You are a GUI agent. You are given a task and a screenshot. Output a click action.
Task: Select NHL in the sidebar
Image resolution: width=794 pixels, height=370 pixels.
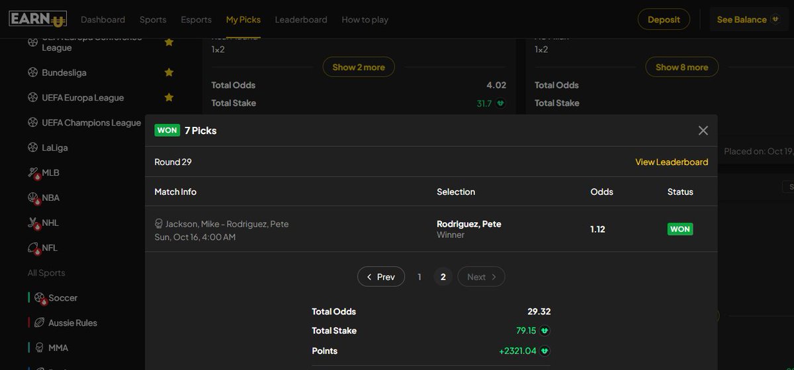click(x=50, y=223)
